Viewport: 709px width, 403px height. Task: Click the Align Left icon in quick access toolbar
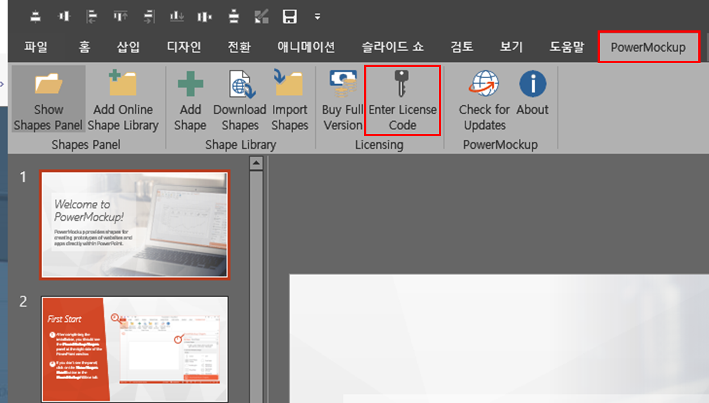92,17
